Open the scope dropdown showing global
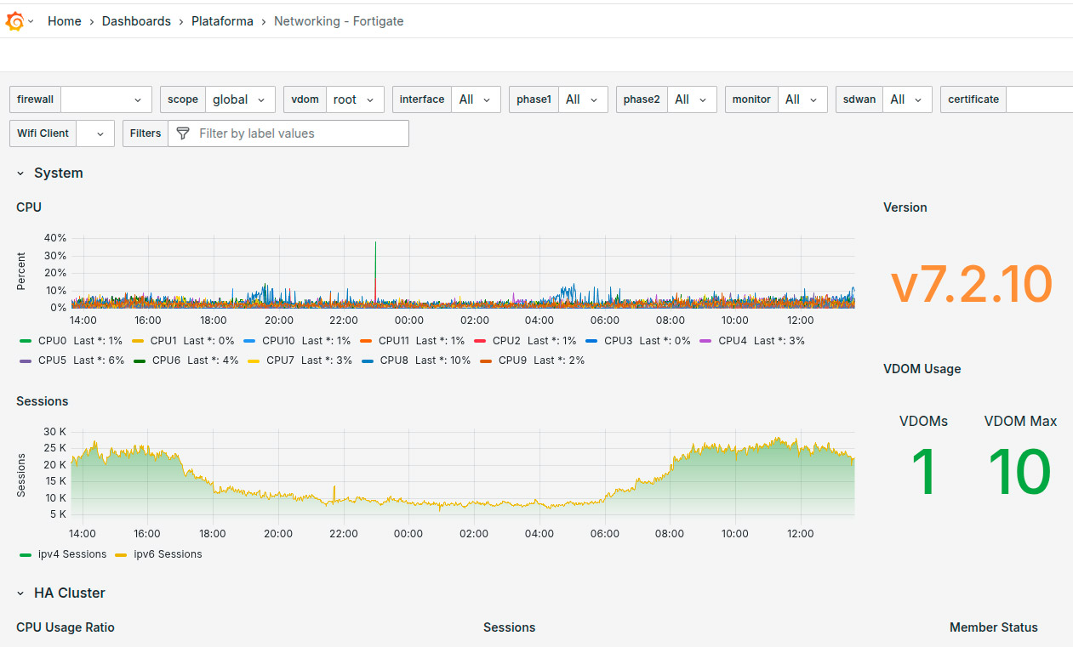 (240, 99)
